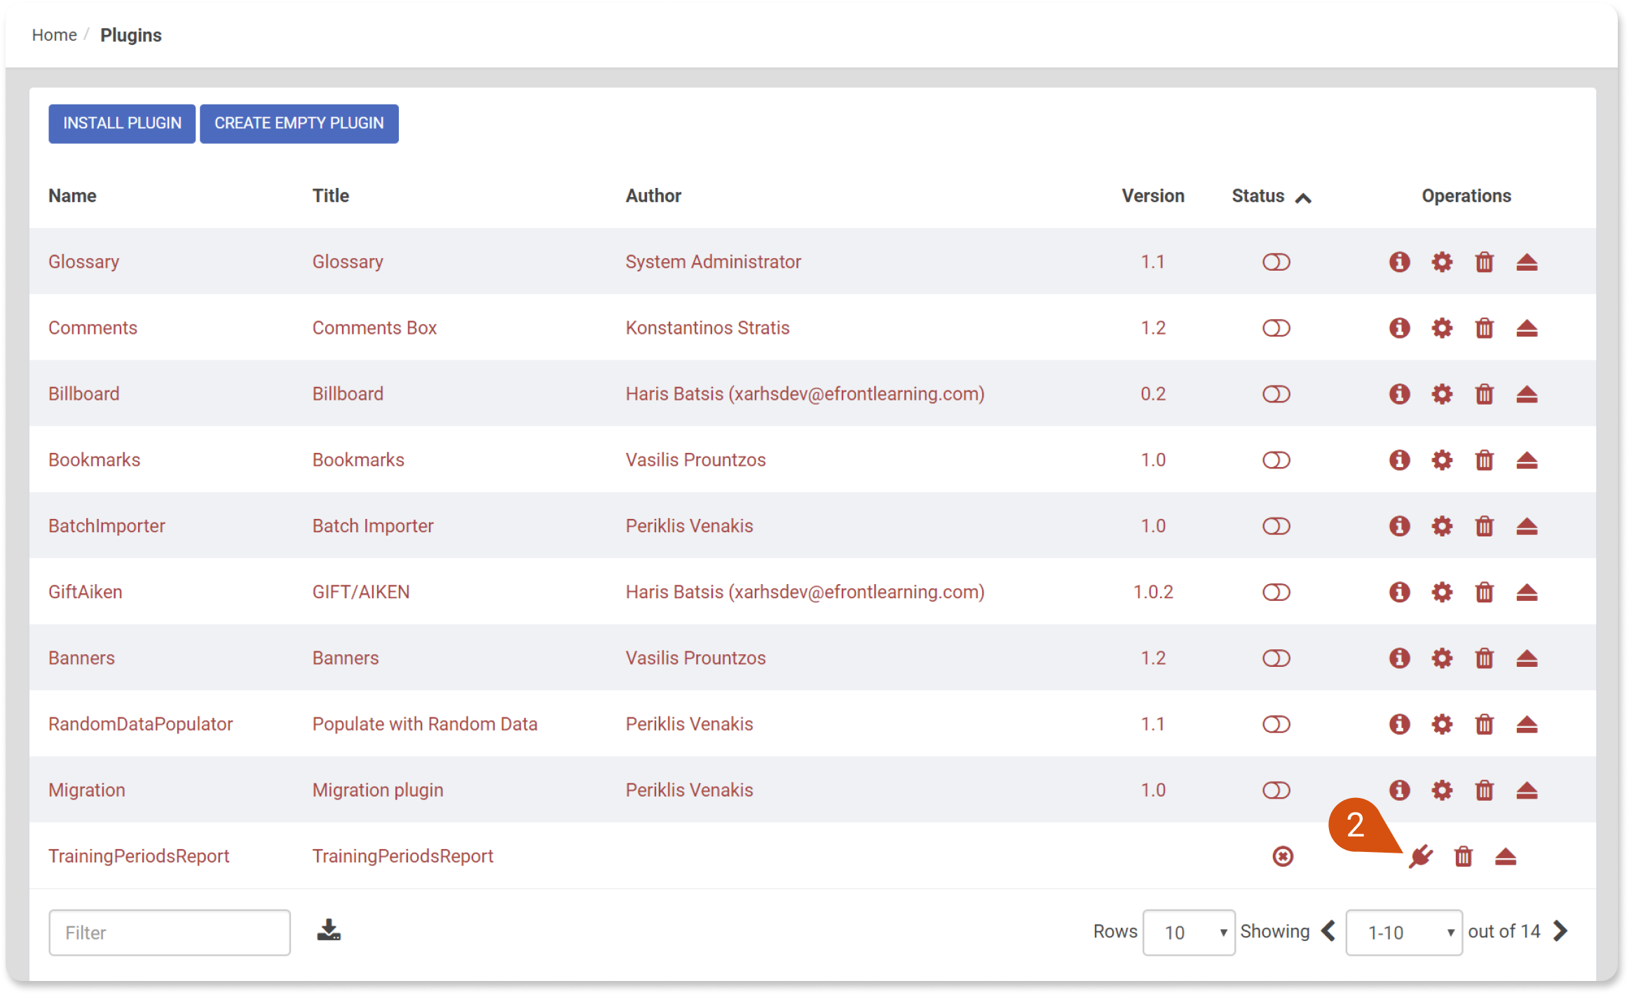Click eject icon in the BatchImporter row
Viewport: 1629px width, 995px height.
click(x=1527, y=526)
